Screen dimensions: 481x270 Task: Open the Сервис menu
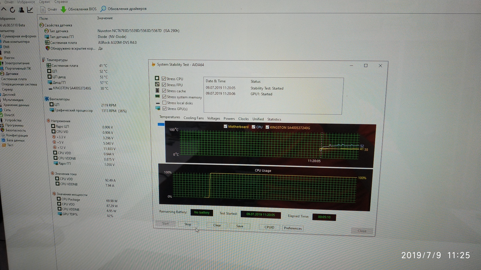tap(44, 2)
